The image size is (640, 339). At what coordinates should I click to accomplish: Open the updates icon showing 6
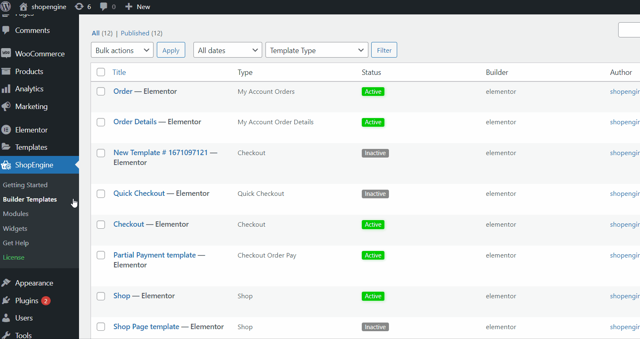click(79, 7)
